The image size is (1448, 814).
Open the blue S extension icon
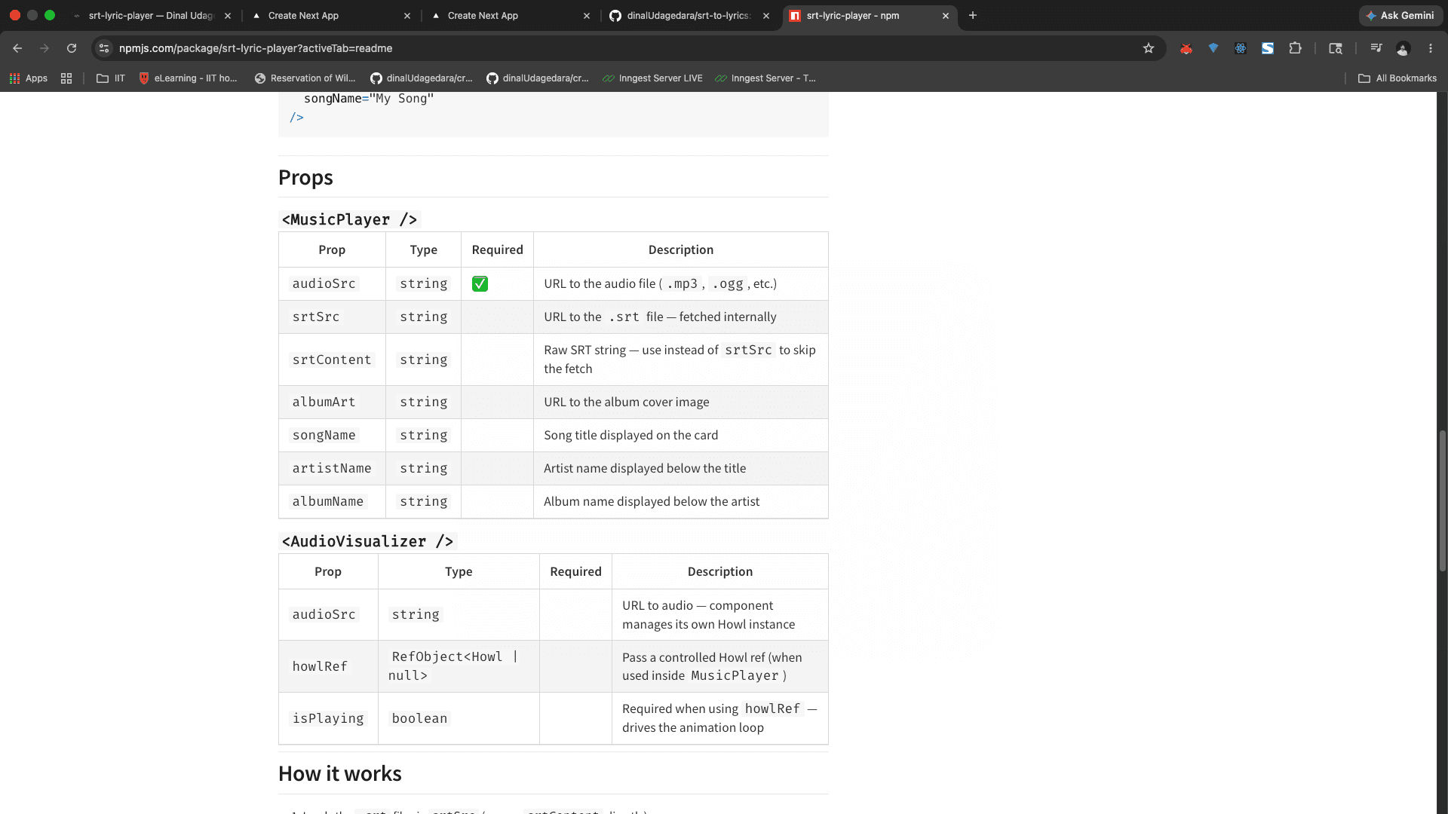[x=1268, y=48]
